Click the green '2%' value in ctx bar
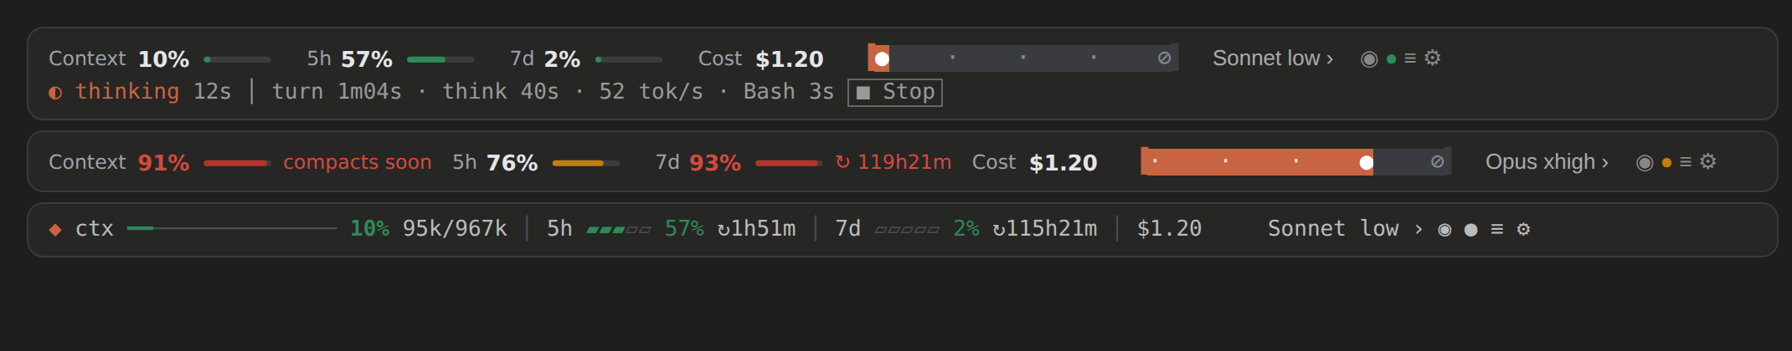1792x351 pixels. coord(966,229)
